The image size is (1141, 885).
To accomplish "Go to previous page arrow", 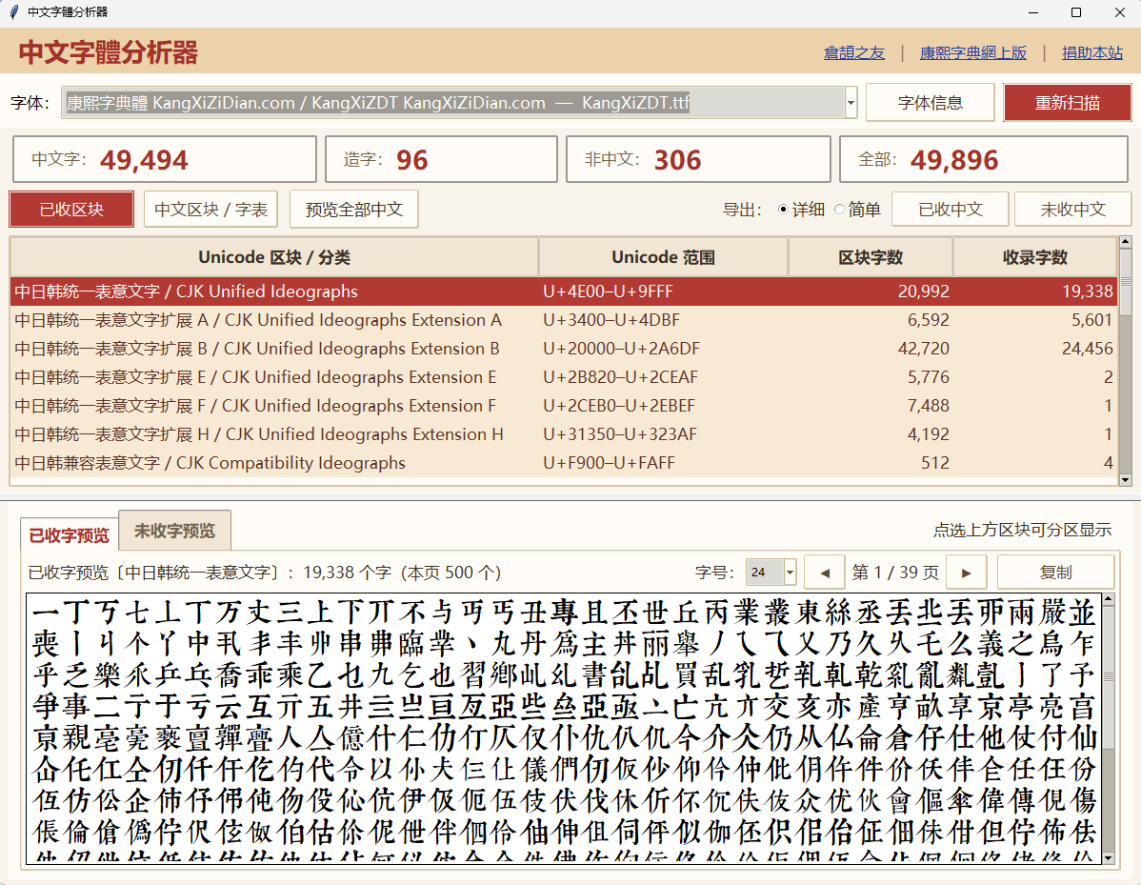I will [x=825, y=573].
